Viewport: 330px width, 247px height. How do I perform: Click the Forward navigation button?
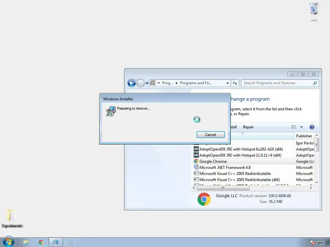141,83
